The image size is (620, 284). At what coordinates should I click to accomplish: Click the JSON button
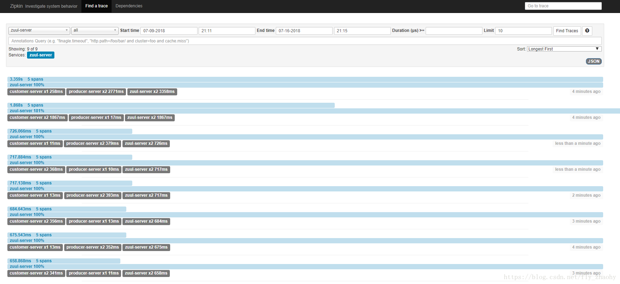pyautogui.click(x=594, y=61)
